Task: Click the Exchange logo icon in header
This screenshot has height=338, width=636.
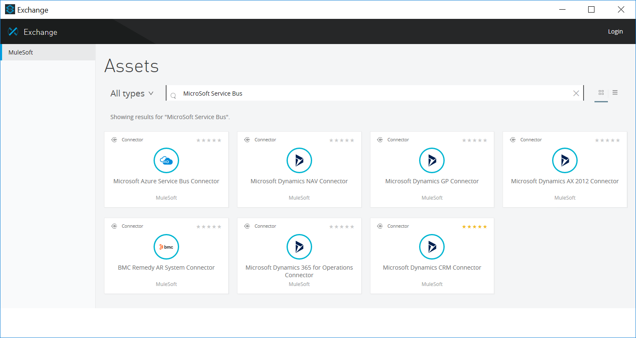Action: [x=13, y=31]
